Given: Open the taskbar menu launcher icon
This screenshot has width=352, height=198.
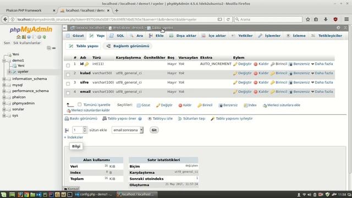Looking at the screenshot, I should click(x=4, y=194).
